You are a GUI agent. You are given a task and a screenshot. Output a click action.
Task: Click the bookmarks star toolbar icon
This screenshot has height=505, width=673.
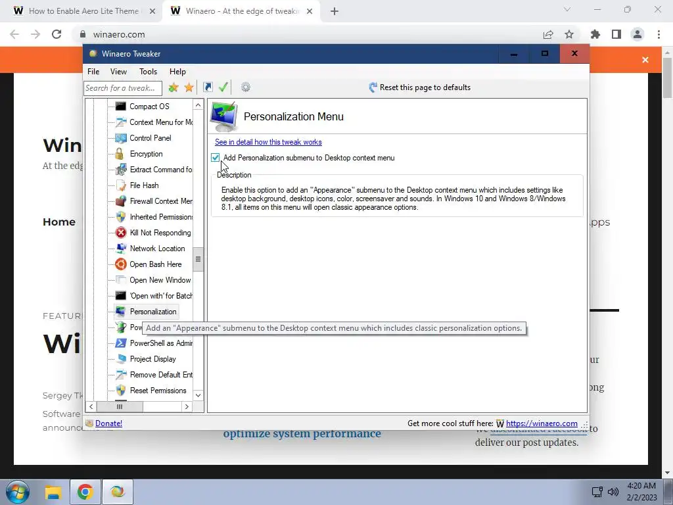(189, 87)
